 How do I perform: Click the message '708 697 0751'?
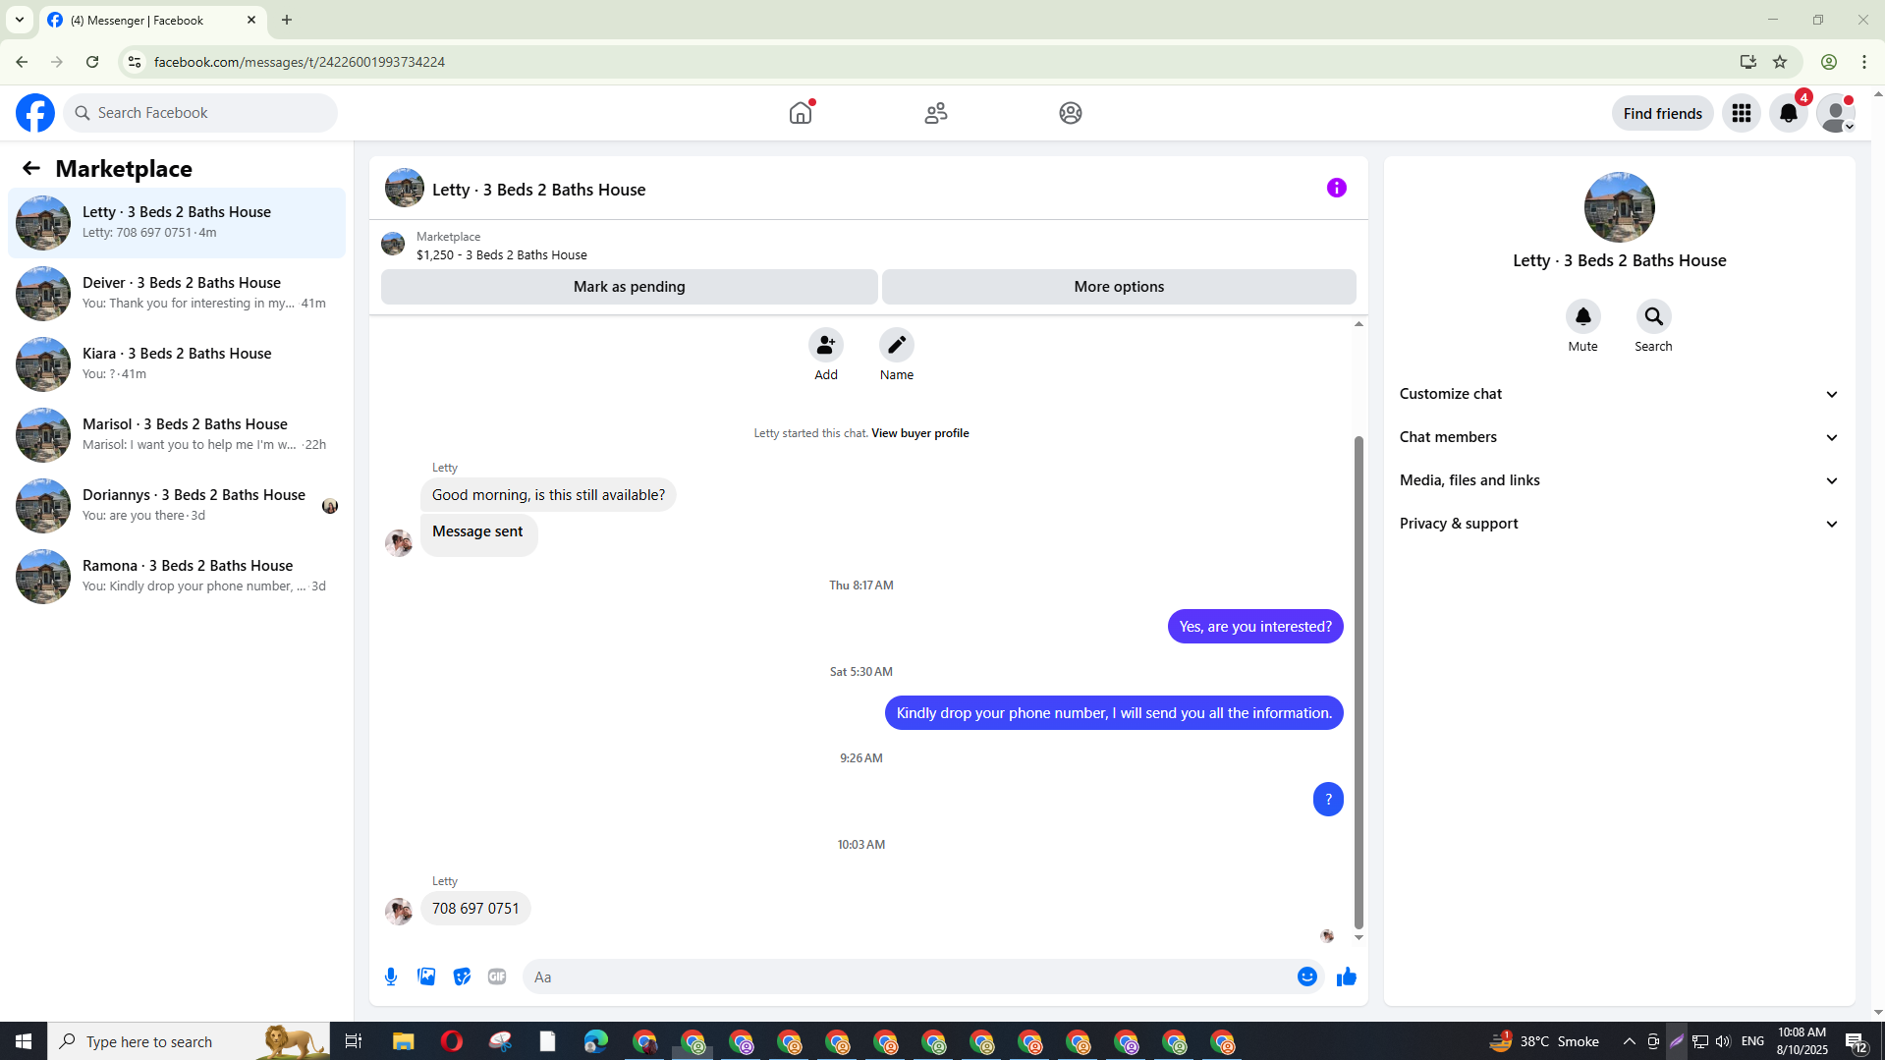475,909
